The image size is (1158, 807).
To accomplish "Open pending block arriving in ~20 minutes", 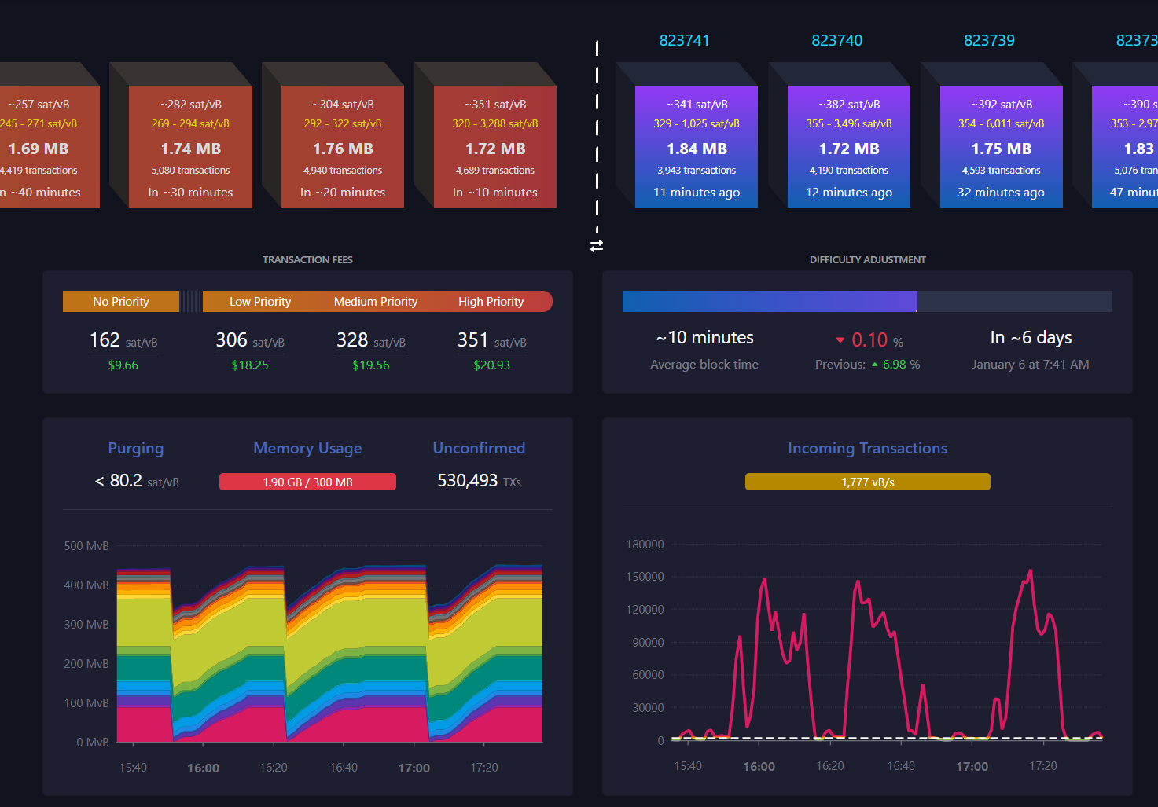I will pyautogui.click(x=343, y=147).
